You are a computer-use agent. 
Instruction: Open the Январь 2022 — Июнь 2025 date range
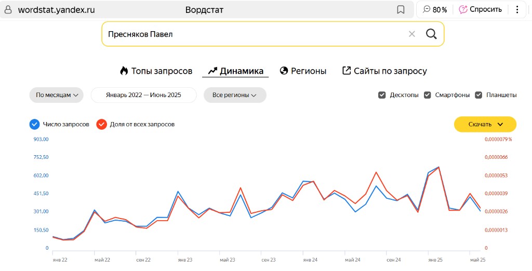[143, 95]
